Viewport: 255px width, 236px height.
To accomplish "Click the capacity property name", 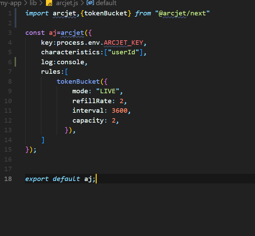I will tap(88, 121).
